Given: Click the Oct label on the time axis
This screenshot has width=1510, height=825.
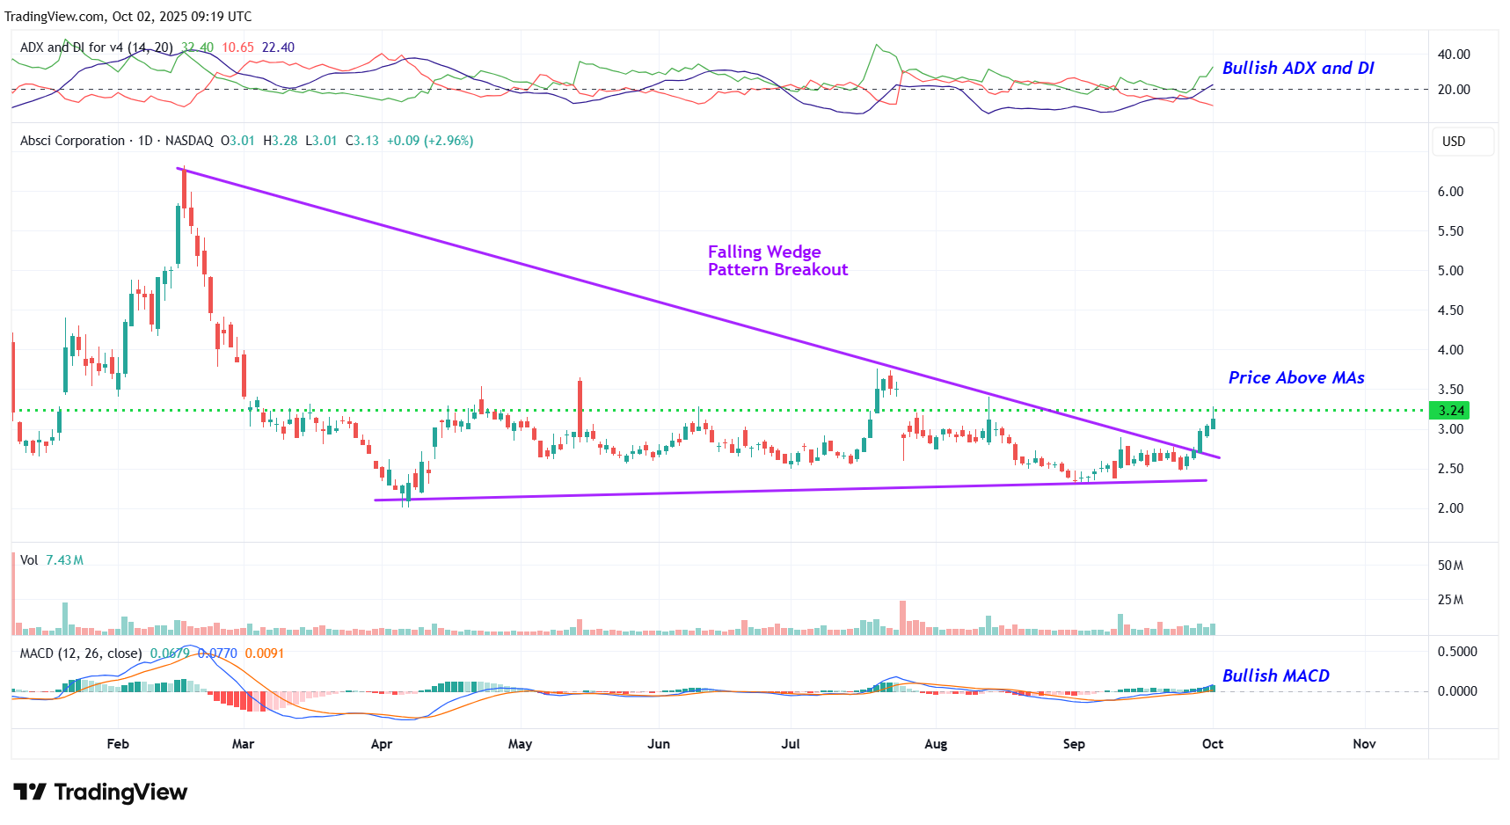Looking at the screenshot, I should click(x=1212, y=744).
